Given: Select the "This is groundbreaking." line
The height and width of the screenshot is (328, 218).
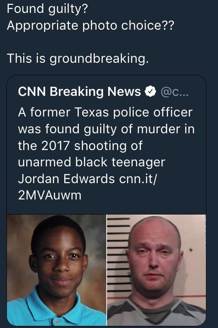Looking at the screenshot, I should [78, 58].
